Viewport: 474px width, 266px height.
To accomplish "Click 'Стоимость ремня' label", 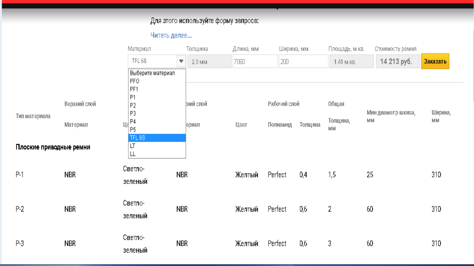I will (396, 49).
